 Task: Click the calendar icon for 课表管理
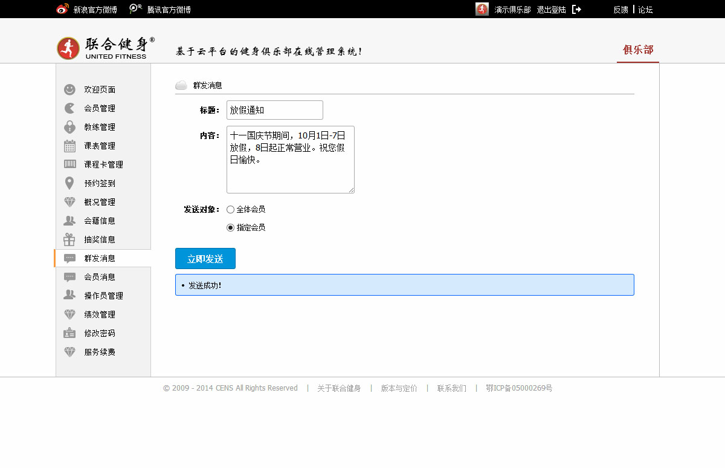(70, 146)
